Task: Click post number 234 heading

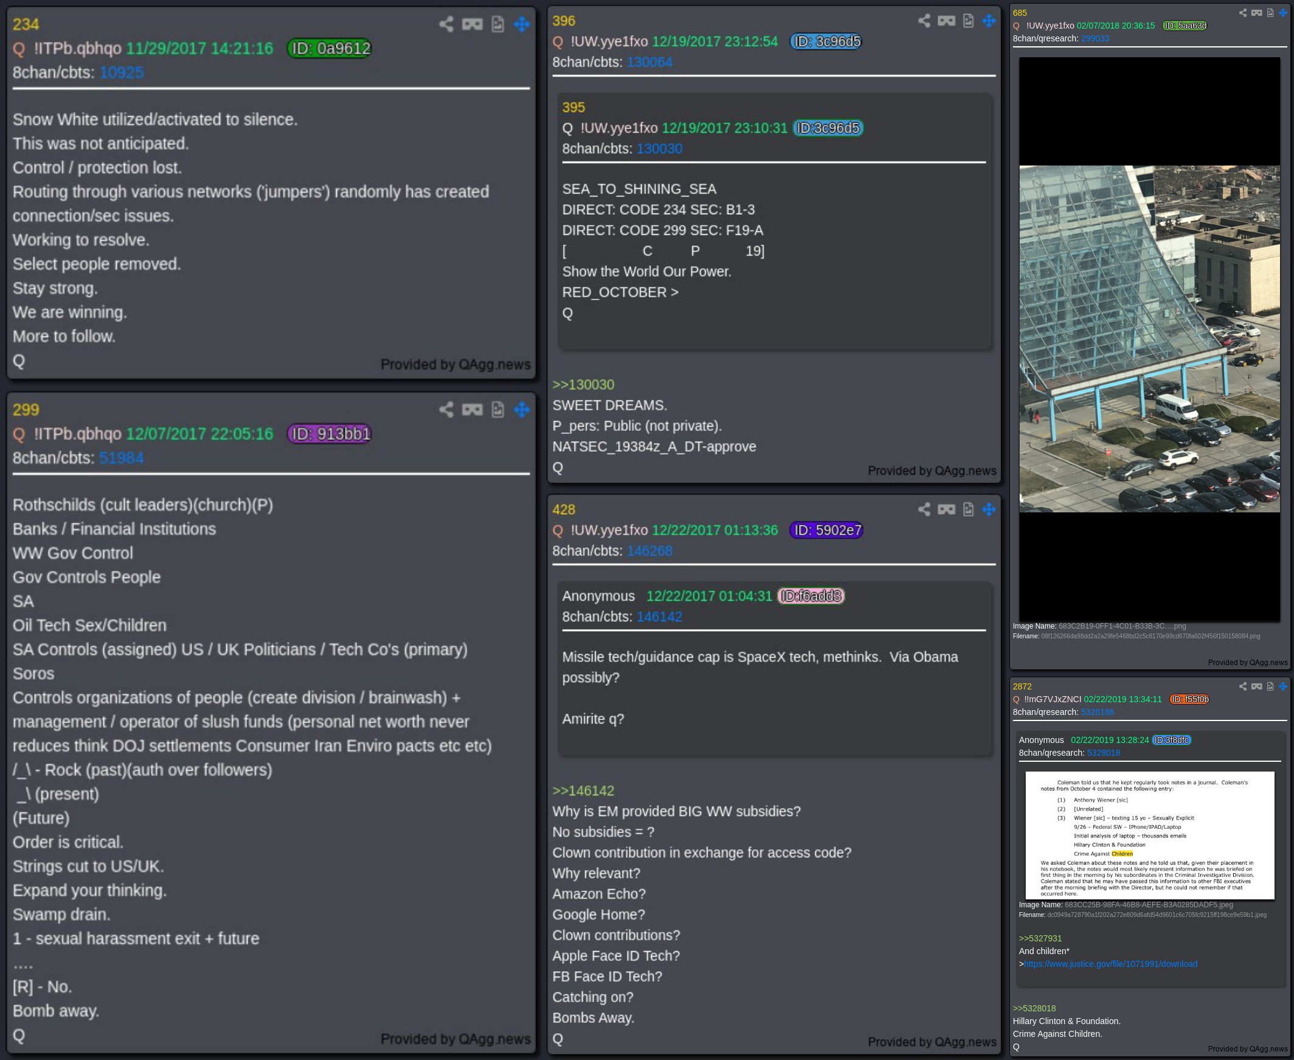Action: pos(26,24)
